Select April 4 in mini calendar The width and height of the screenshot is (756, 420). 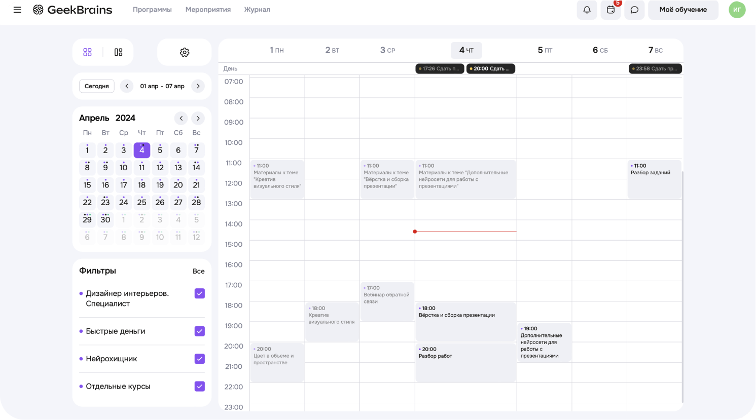pyautogui.click(x=142, y=150)
